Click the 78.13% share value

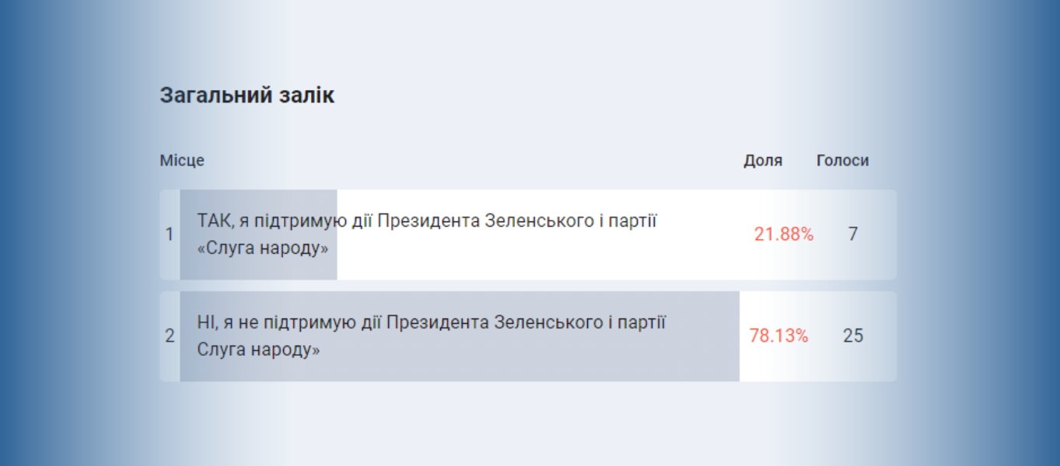coord(778,336)
